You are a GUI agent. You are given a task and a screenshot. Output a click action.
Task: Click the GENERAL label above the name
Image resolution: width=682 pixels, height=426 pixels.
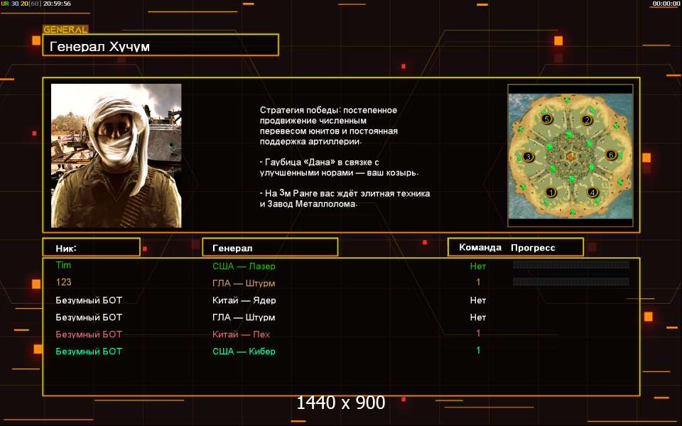click(65, 30)
